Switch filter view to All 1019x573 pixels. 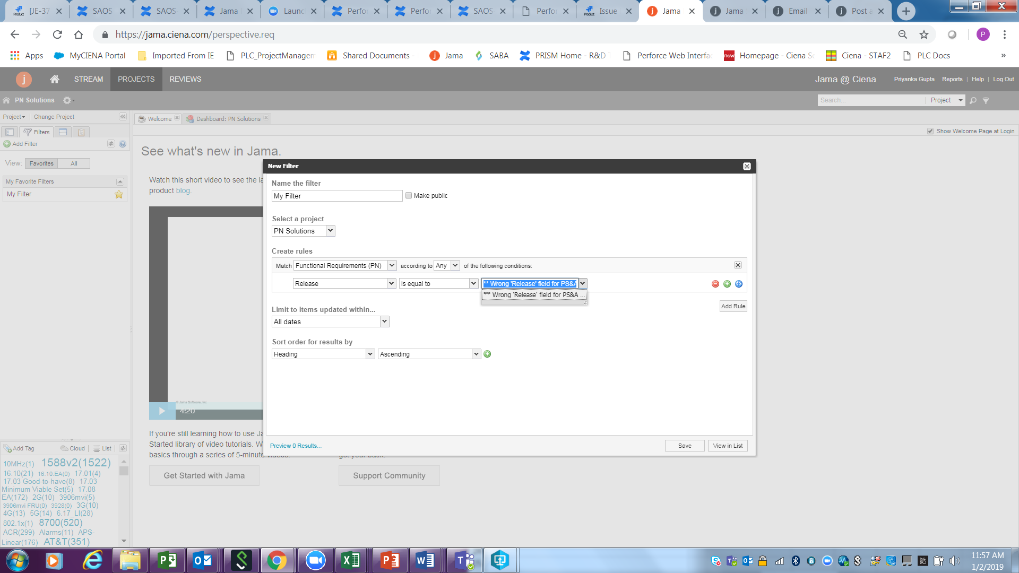click(74, 163)
